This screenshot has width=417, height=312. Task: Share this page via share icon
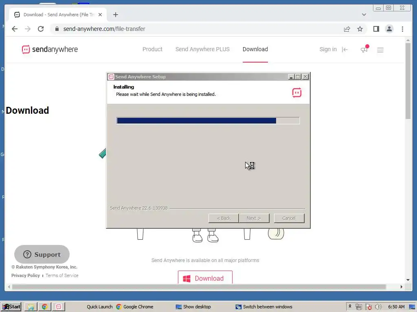pos(347,29)
